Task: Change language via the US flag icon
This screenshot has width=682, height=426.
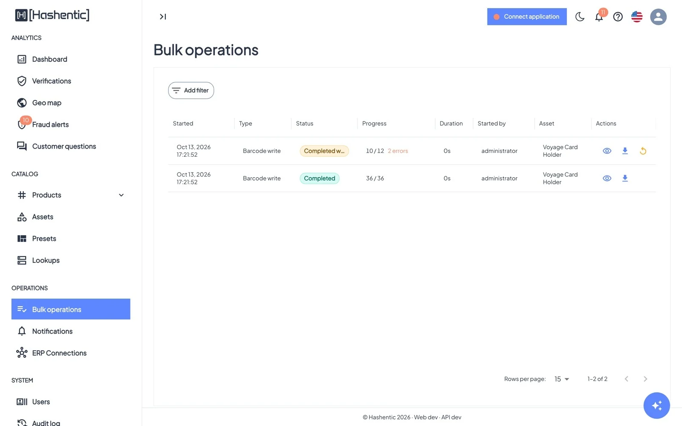Action: coord(637,17)
